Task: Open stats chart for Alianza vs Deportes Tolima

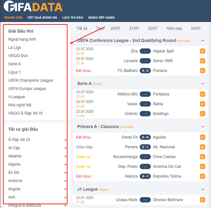Action: click(x=202, y=176)
